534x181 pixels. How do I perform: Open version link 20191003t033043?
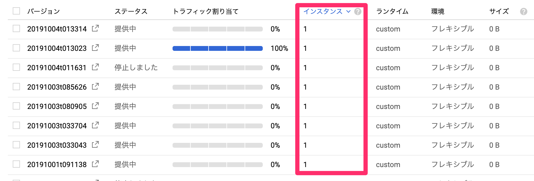click(x=57, y=145)
